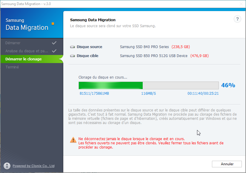
Task: Open the Powered by Clonix Co., Ltd link
Action: pyautogui.click(x=33, y=166)
